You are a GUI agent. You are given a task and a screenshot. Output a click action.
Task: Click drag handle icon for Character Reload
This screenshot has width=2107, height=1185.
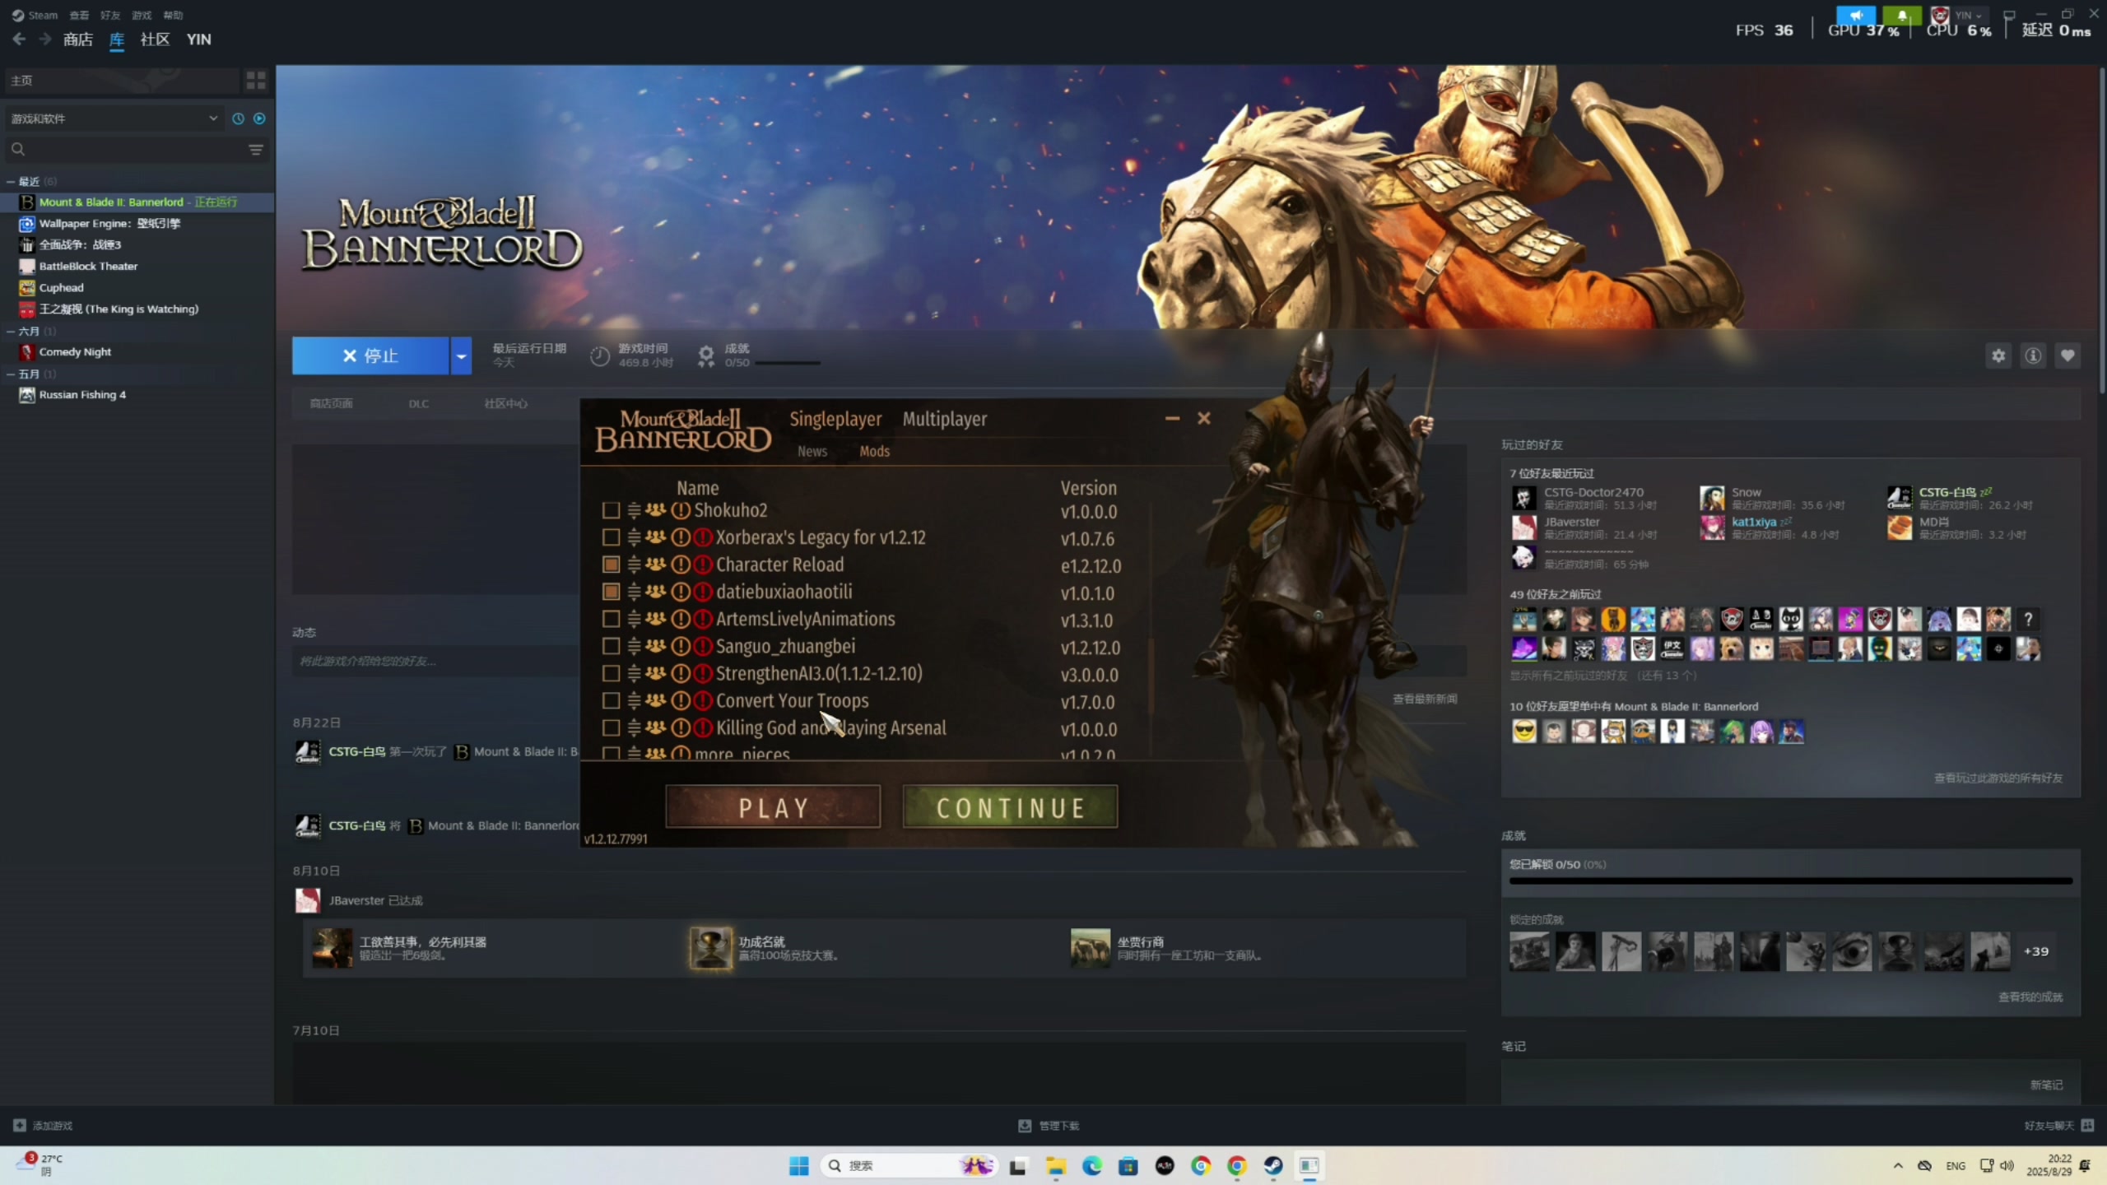pyautogui.click(x=634, y=565)
